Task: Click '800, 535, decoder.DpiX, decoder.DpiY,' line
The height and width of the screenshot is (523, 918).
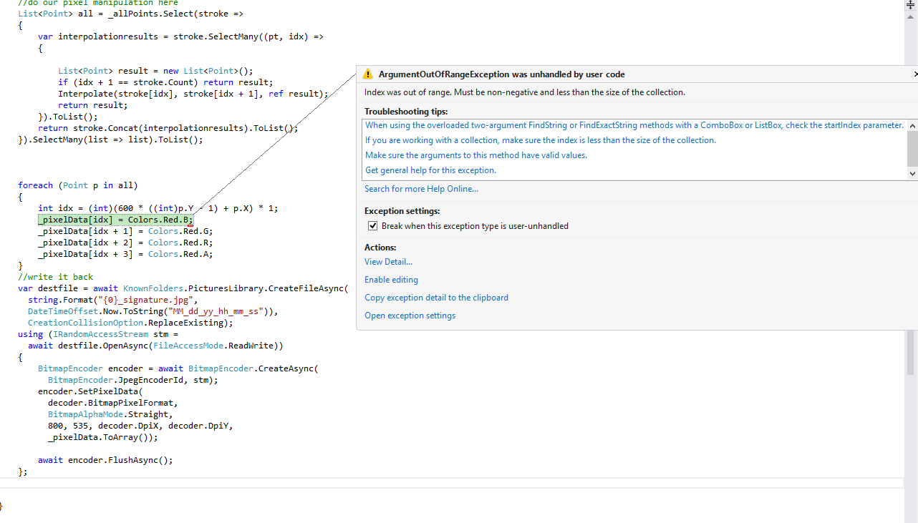Action: pyautogui.click(x=140, y=426)
